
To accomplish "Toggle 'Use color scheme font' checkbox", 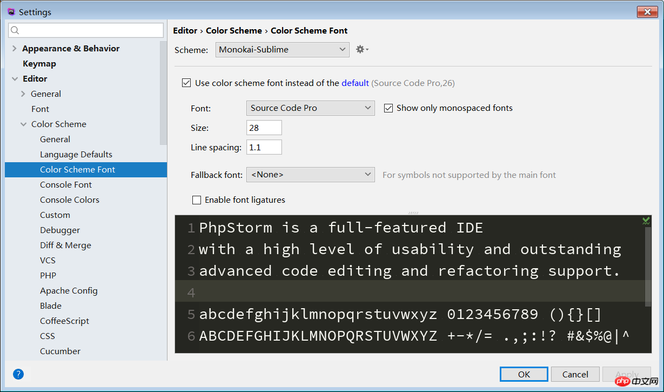I will 186,83.
